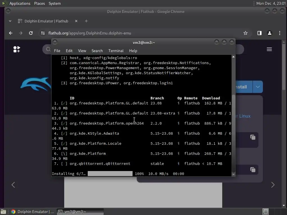
Task: Click the upper copy-to-clipboard icon
Action: [x=253, y=137]
